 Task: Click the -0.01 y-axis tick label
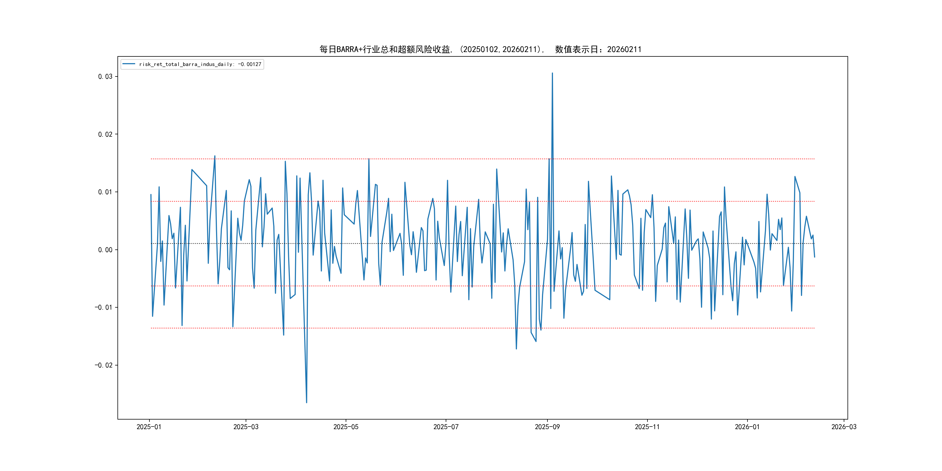coord(104,307)
